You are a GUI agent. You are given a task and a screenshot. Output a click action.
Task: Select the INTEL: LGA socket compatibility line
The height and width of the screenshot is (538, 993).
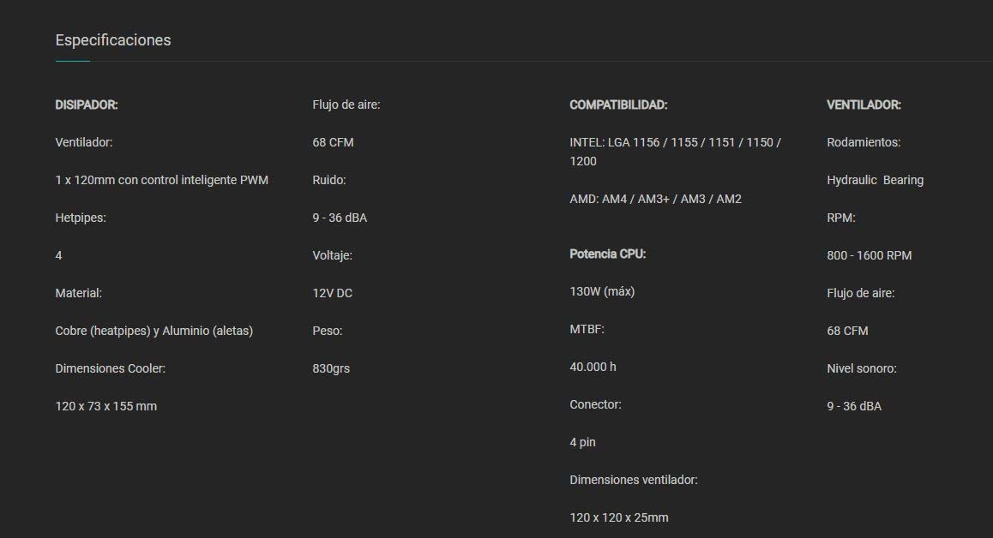[675, 152]
